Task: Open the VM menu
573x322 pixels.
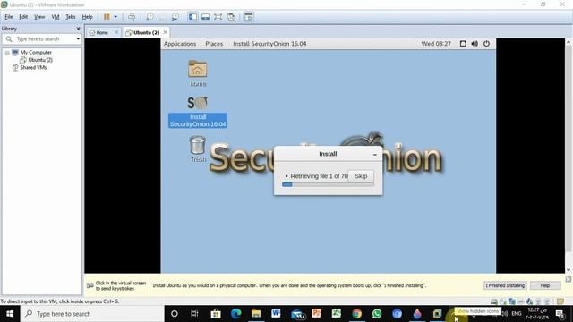Action: tap(56, 17)
